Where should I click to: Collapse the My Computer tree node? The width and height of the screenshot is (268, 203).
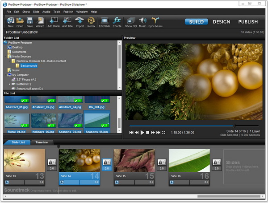6,75
